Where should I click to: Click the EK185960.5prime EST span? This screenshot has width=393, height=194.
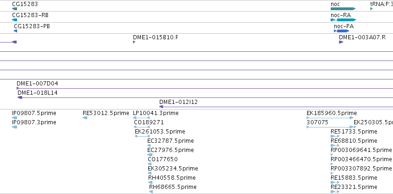point(330,118)
